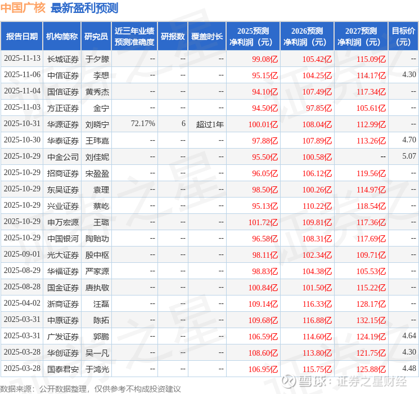
Task: Click the 99.08亿 profit value
Action: click(x=265, y=59)
